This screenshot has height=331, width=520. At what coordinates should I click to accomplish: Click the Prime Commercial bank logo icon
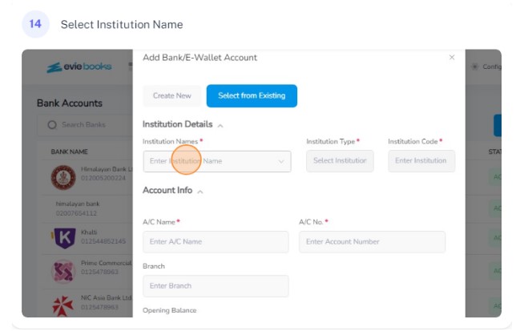63,272
